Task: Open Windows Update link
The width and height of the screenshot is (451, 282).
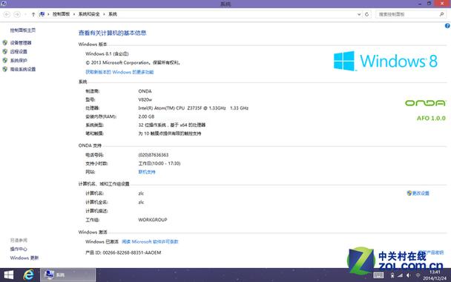Action: pyautogui.click(x=24, y=258)
